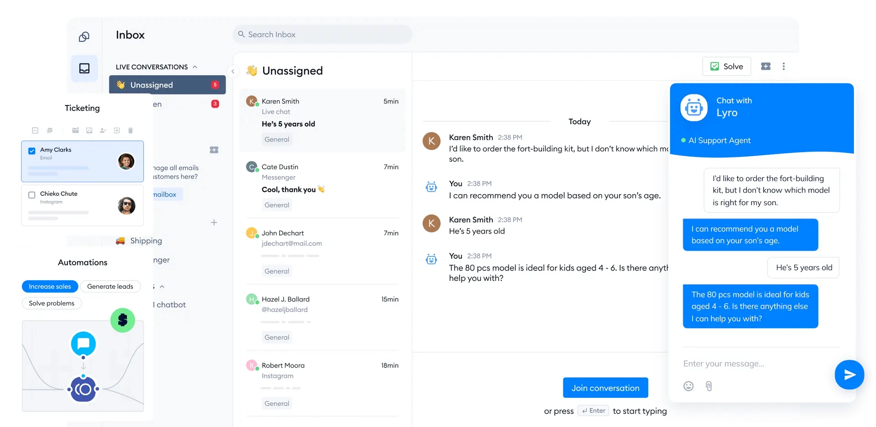This screenshot has width=876, height=427.
Task: Click the Solve button
Action: (x=727, y=67)
